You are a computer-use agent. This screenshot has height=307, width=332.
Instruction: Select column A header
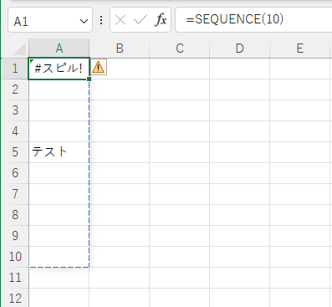click(x=59, y=49)
